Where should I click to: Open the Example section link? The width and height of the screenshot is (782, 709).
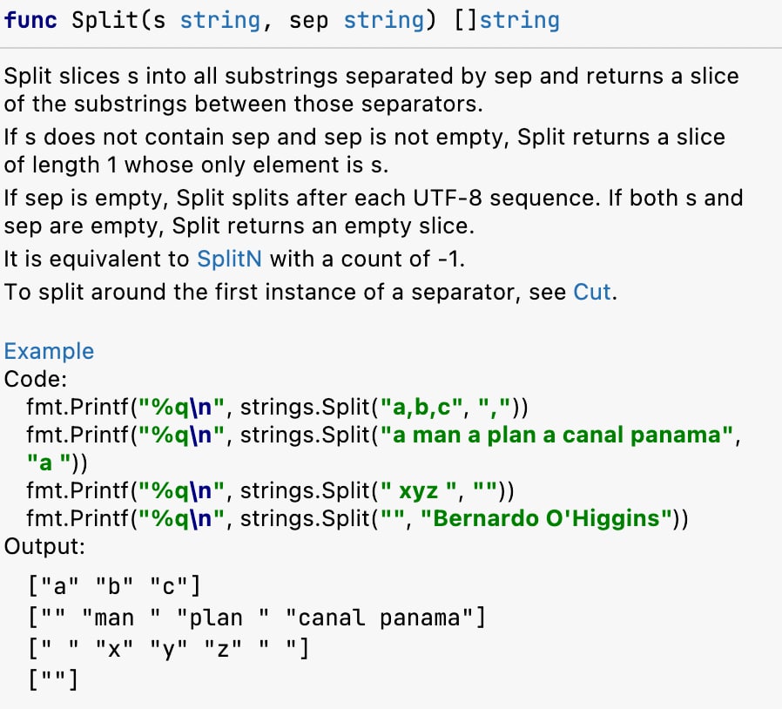[49, 351]
